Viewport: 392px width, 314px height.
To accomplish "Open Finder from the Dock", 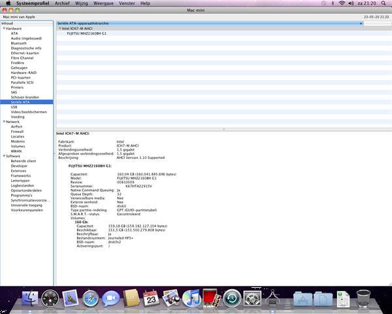I will tap(30, 298).
